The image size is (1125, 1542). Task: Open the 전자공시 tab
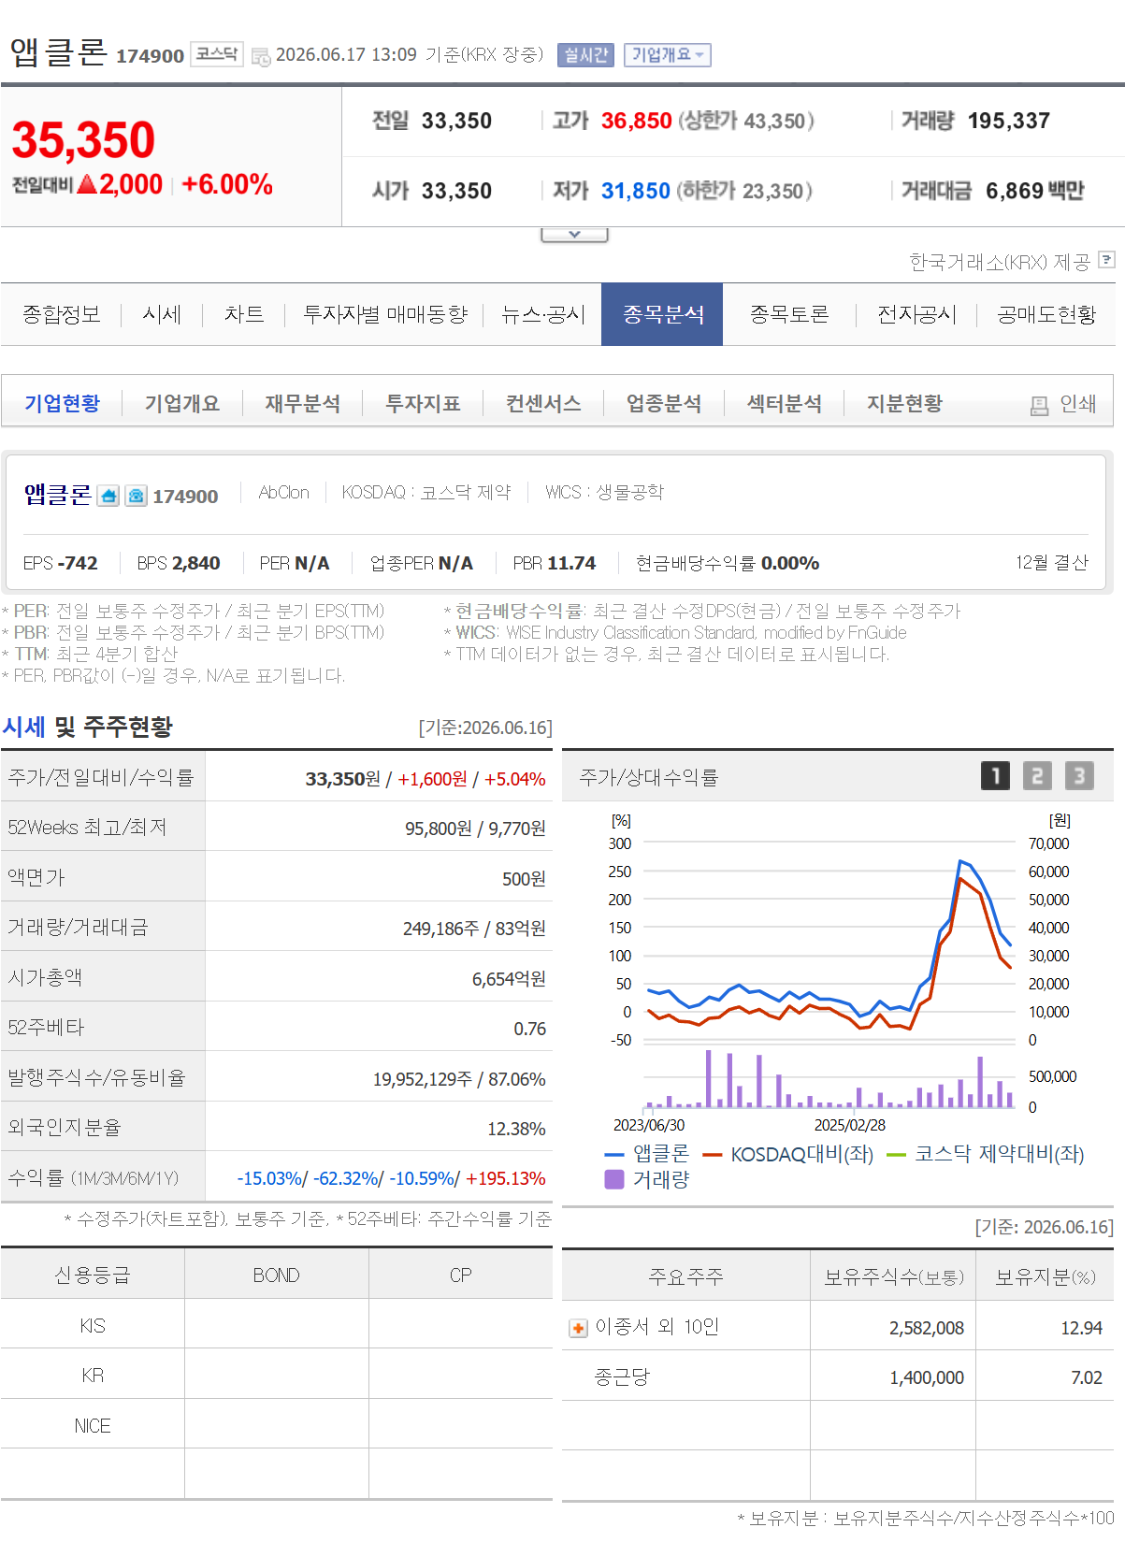(x=916, y=314)
